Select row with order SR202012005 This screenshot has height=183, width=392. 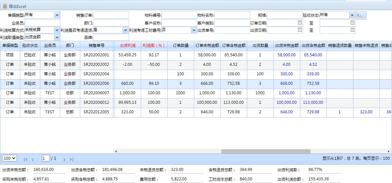coord(196,112)
